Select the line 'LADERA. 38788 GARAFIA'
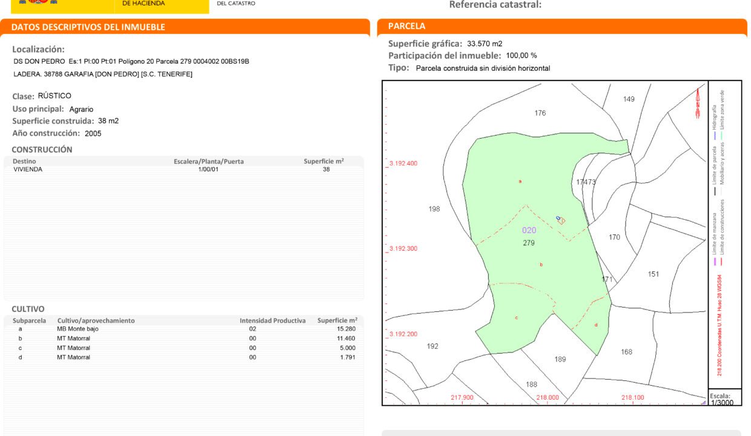751x436 pixels. click(x=103, y=74)
